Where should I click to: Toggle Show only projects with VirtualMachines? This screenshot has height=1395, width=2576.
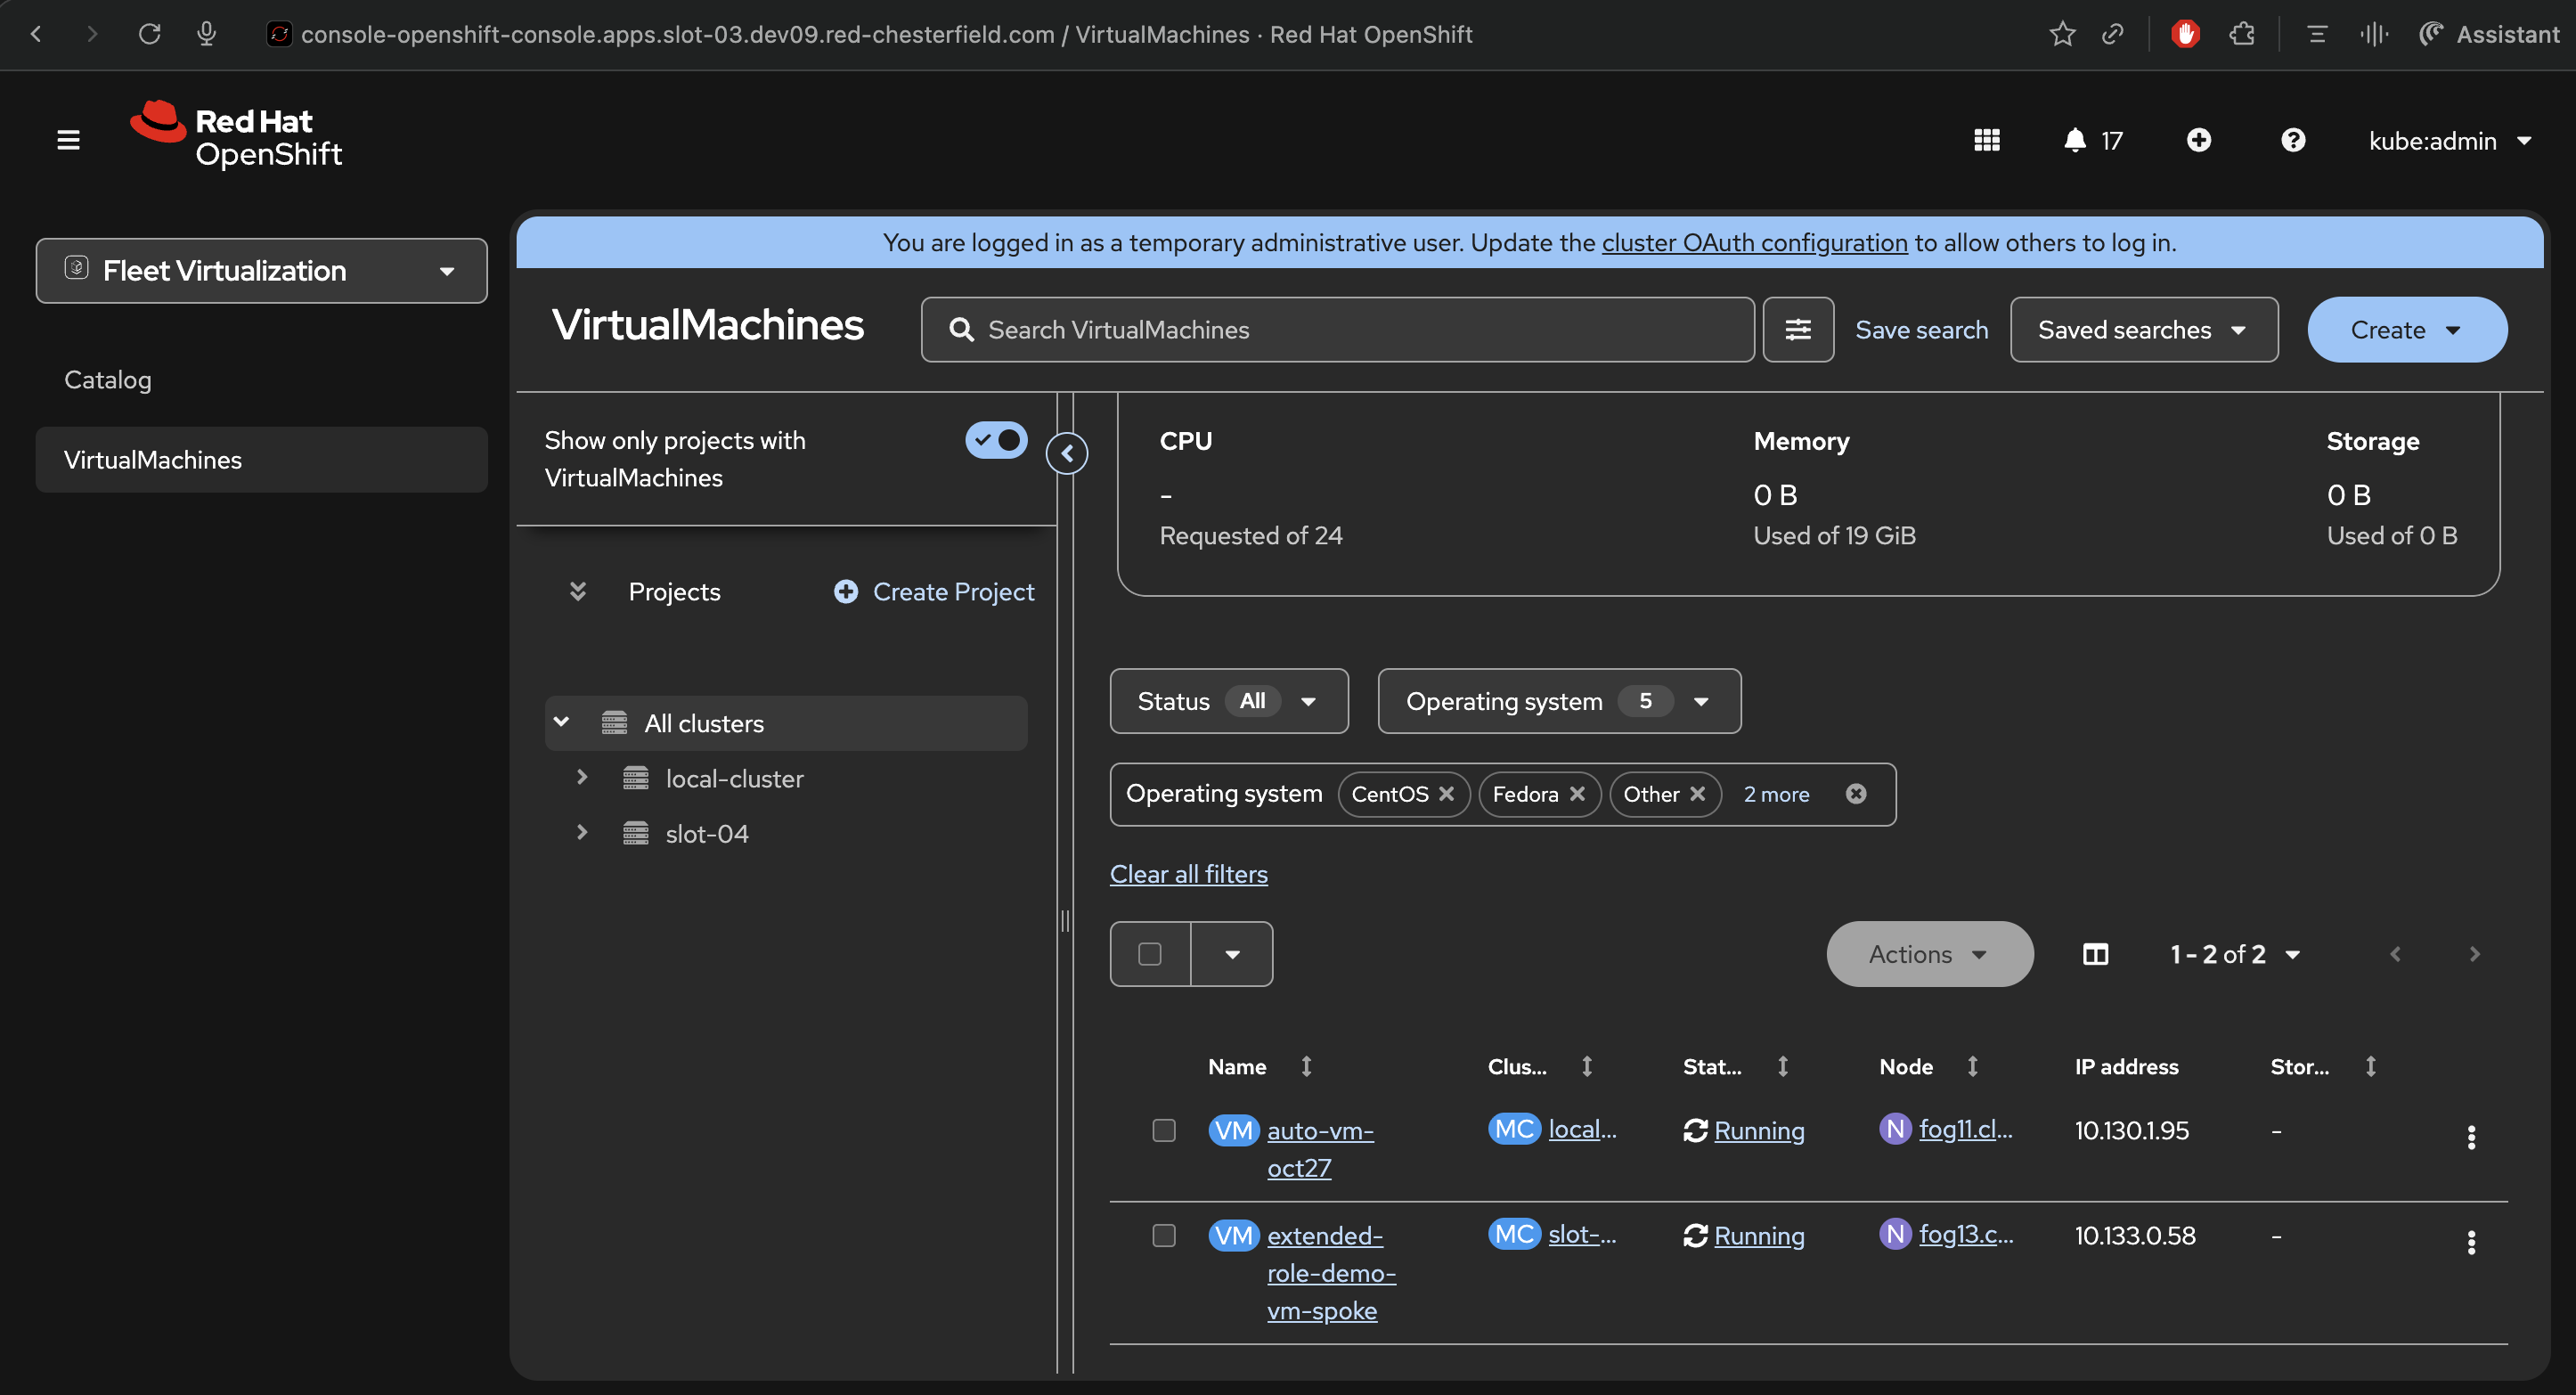tap(995, 440)
